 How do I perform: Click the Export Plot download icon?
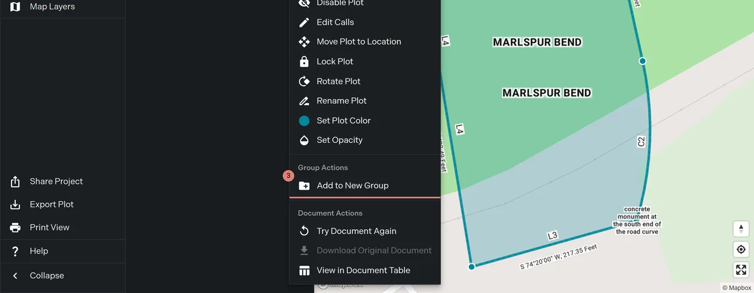click(x=15, y=205)
